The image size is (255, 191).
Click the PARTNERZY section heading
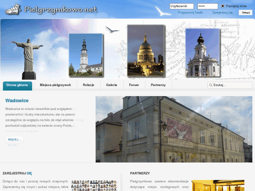pyautogui.click(x=140, y=173)
